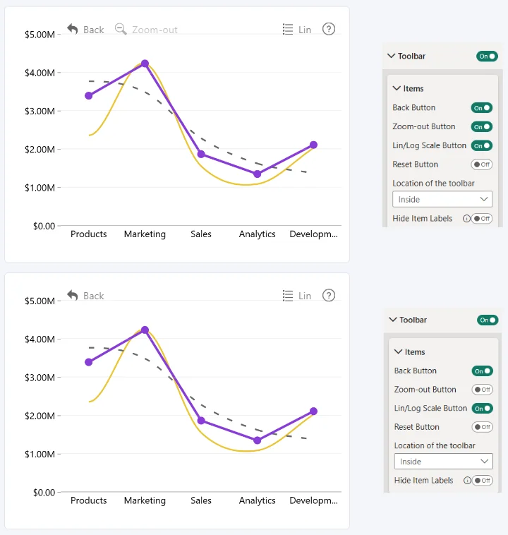The width and height of the screenshot is (508, 535).
Task: Select the Development data point in top chart
Action: point(313,145)
